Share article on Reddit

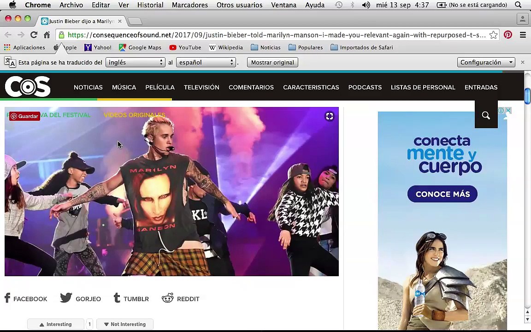point(181,298)
